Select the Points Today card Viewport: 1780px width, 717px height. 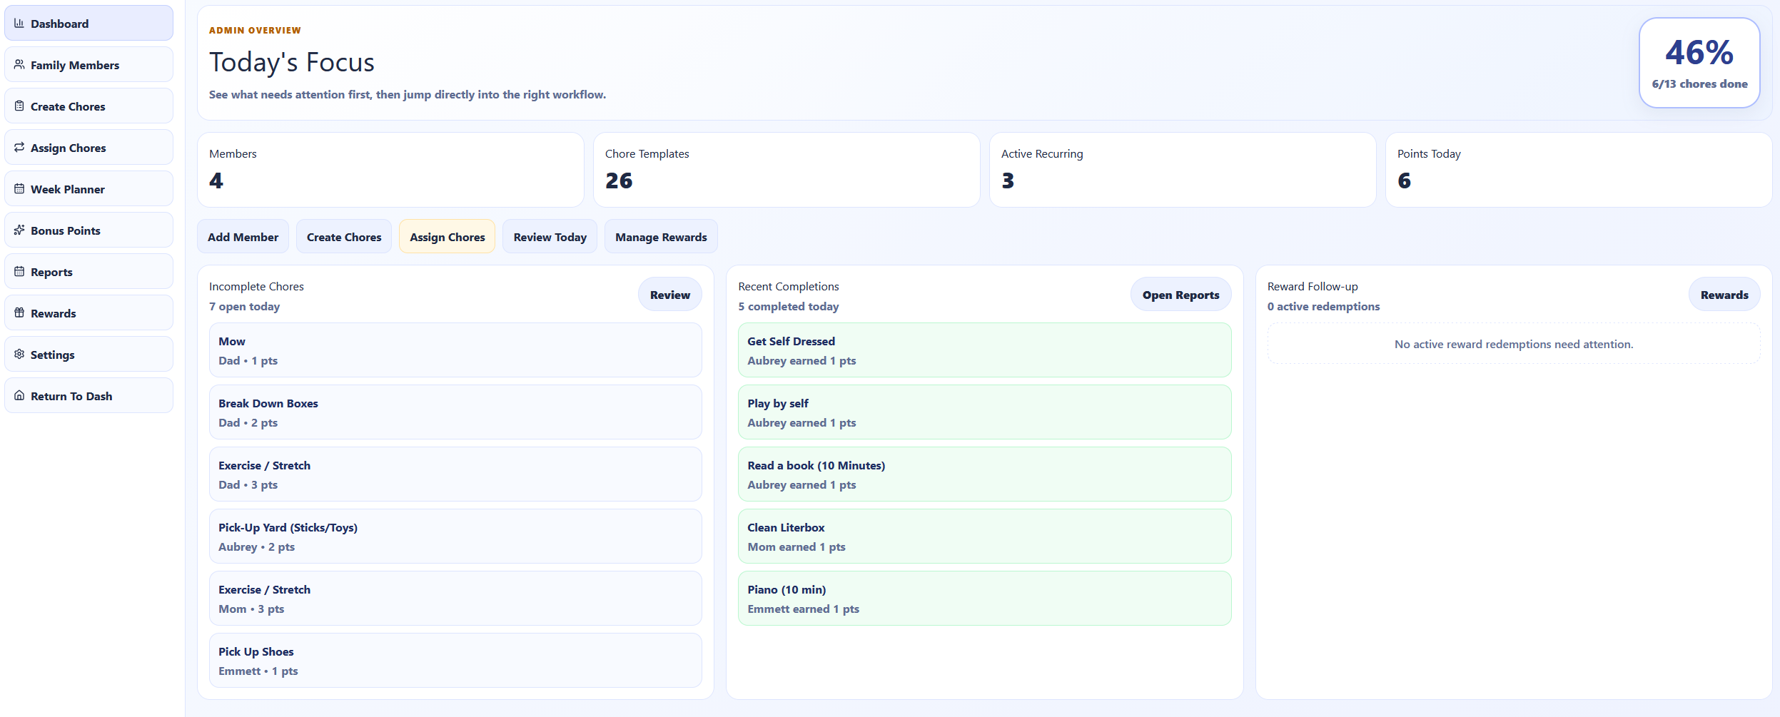1579,170
